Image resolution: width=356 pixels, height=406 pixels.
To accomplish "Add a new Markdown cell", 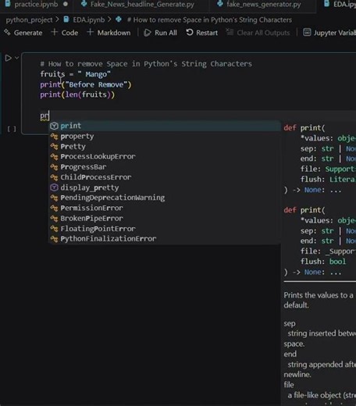I will pos(109,33).
